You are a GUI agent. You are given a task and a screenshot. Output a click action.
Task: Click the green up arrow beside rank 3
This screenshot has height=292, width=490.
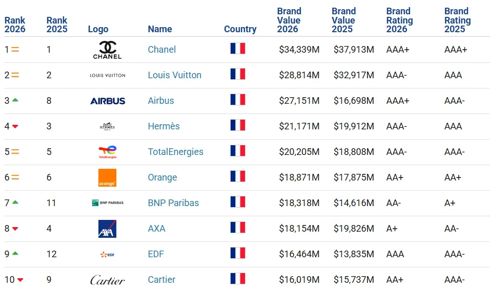point(15,100)
